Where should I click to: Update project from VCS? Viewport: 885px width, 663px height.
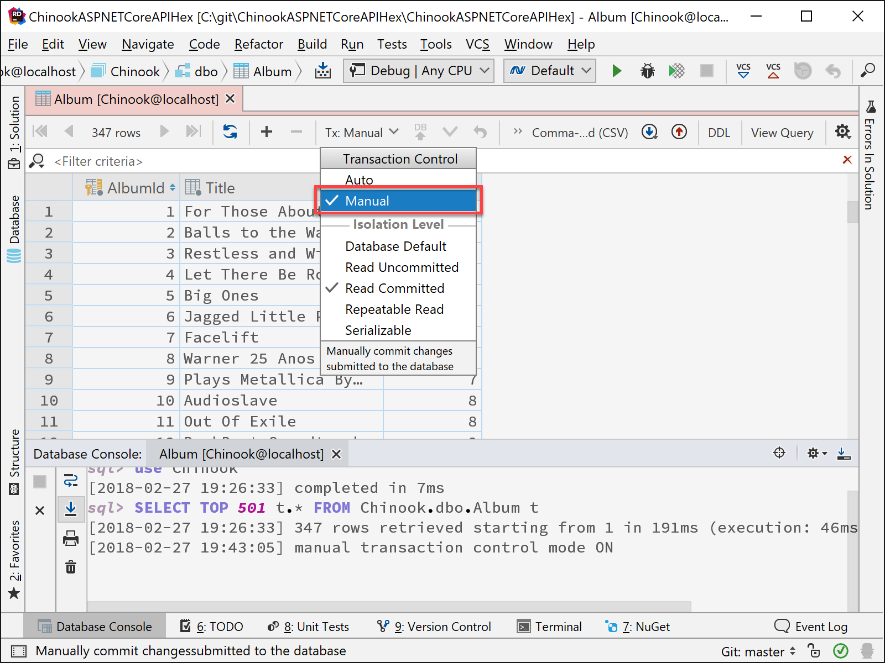(x=743, y=71)
